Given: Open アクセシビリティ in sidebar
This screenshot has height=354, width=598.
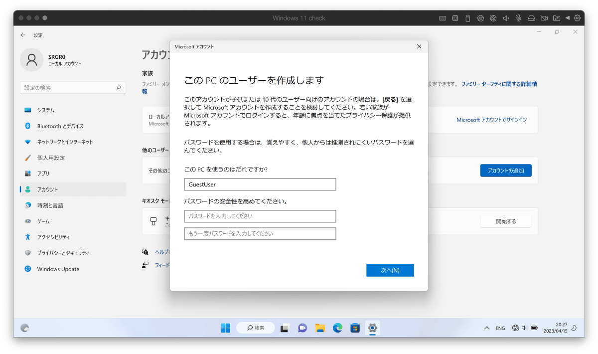Looking at the screenshot, I should pyautogui.click(x=73, y=237).
